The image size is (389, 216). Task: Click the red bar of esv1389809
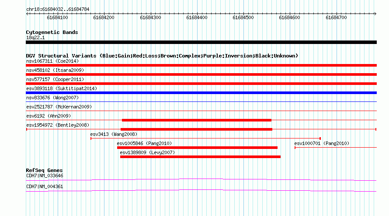point(200,157)
